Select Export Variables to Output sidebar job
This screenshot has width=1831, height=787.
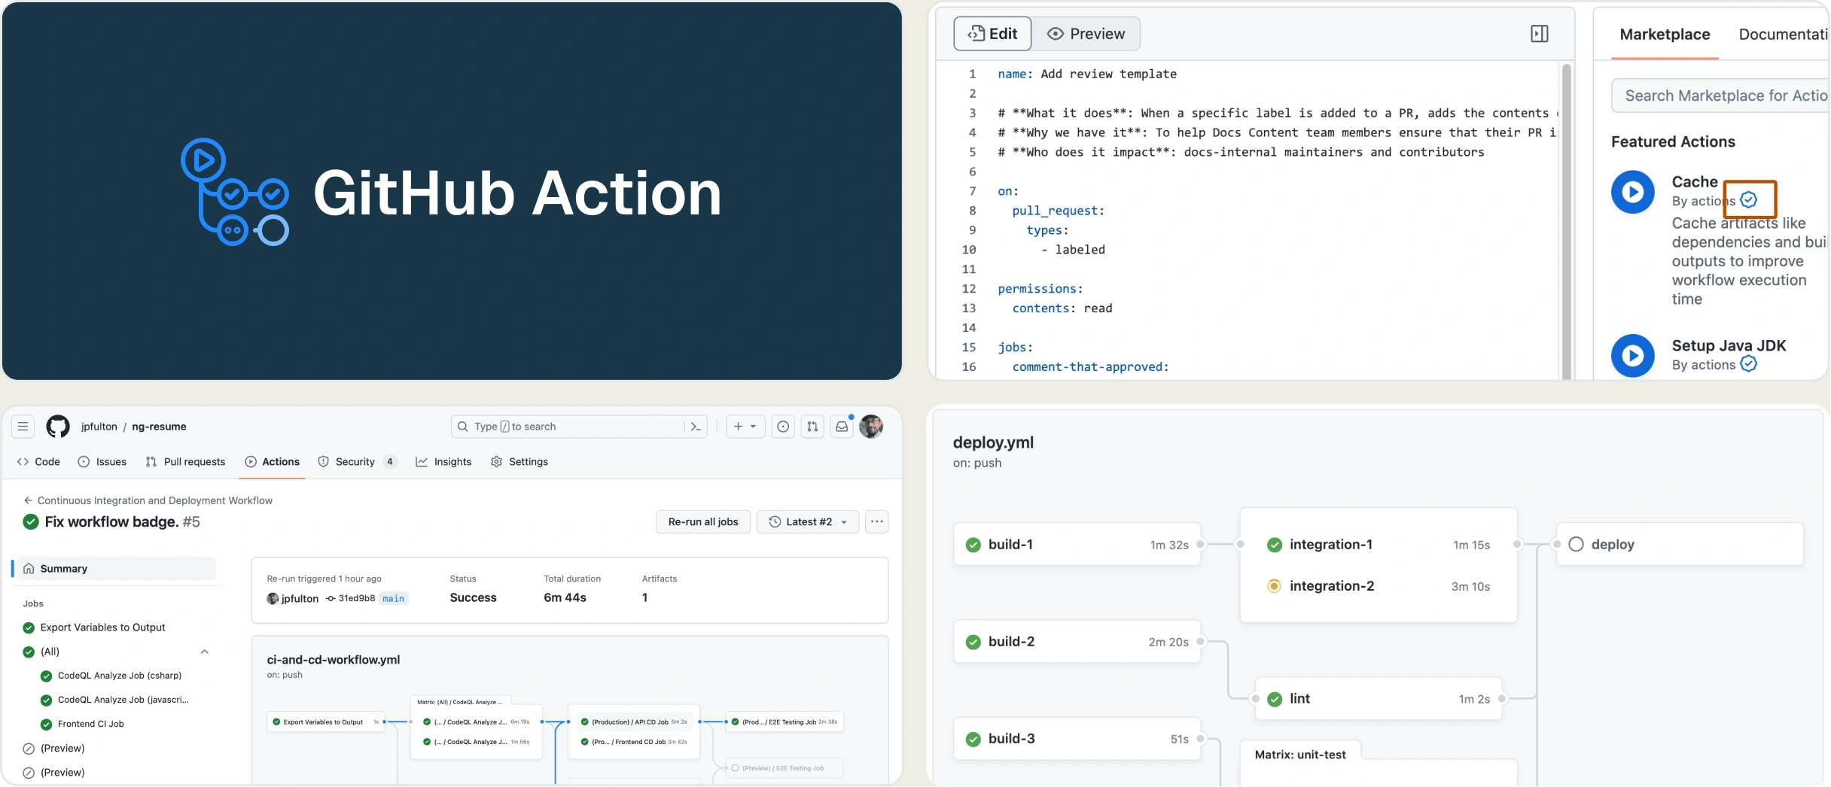102,627
